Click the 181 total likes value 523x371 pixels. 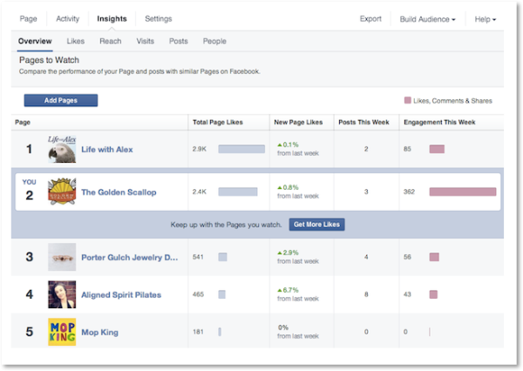coord(198,332)
